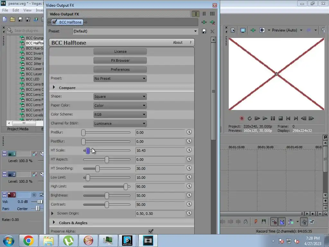
Task: Switch to Project Media tab
Action: point(18,129)
